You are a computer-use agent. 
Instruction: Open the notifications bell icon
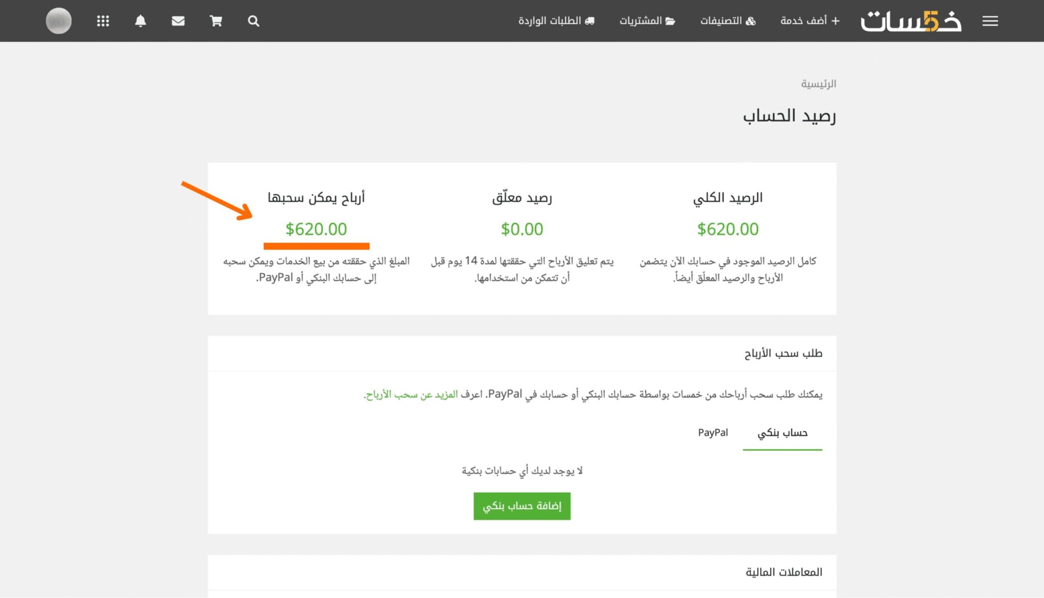coord(141,21)
